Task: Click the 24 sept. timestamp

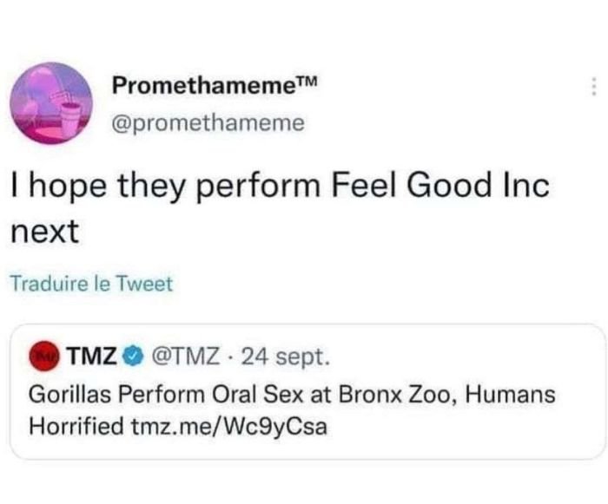Action: pos(281,357)
